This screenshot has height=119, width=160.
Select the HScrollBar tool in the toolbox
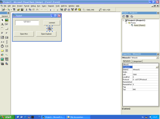[2, 42]
